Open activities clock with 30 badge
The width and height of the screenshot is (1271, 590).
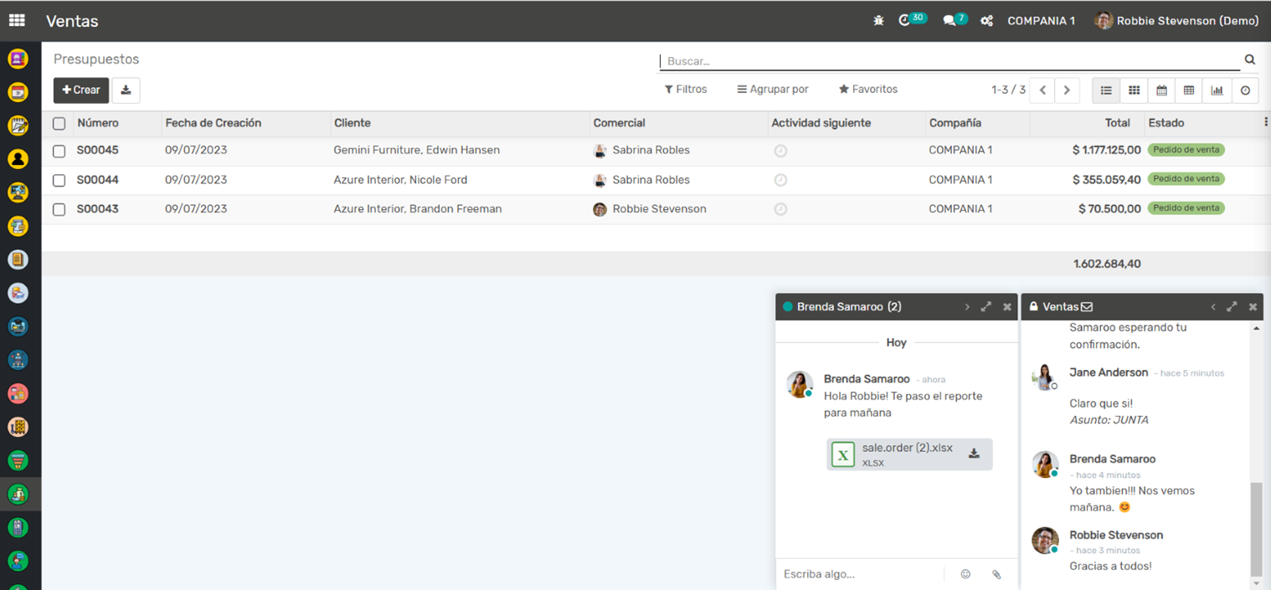coord(906,20)
